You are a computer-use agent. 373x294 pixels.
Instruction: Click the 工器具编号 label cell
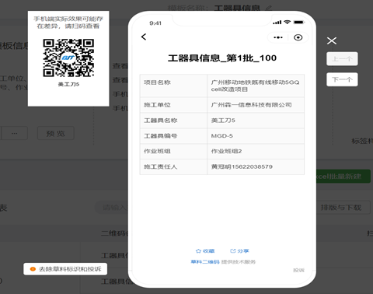click(x=173, y=136)
